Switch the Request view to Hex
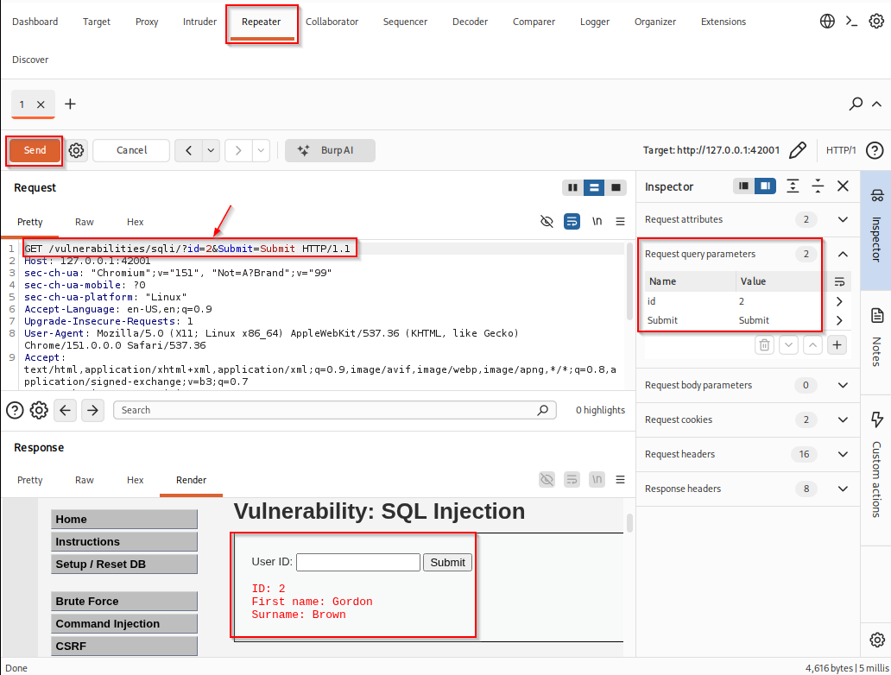The height and width of the screenshot is (675, 891). pyautogui.click(x=136, y=222)
